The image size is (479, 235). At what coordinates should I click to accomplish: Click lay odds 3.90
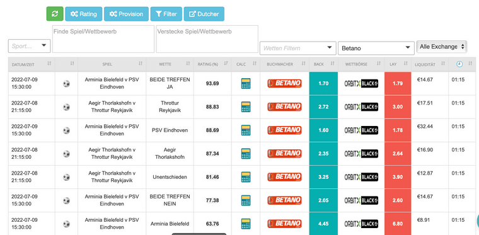point(398,177)
